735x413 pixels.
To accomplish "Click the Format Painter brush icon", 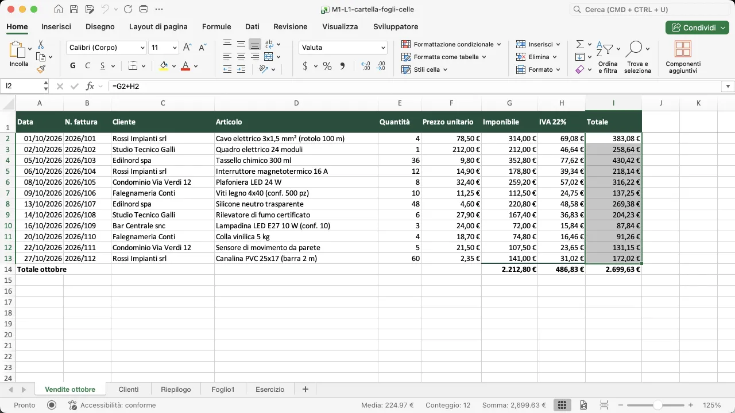I will [41, 69].
